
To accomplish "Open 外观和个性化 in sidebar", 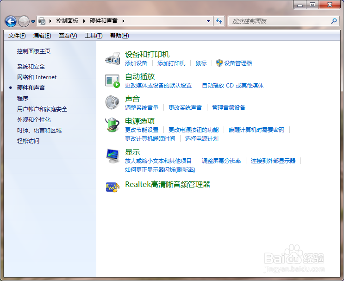I will click(x=34, y=119).
